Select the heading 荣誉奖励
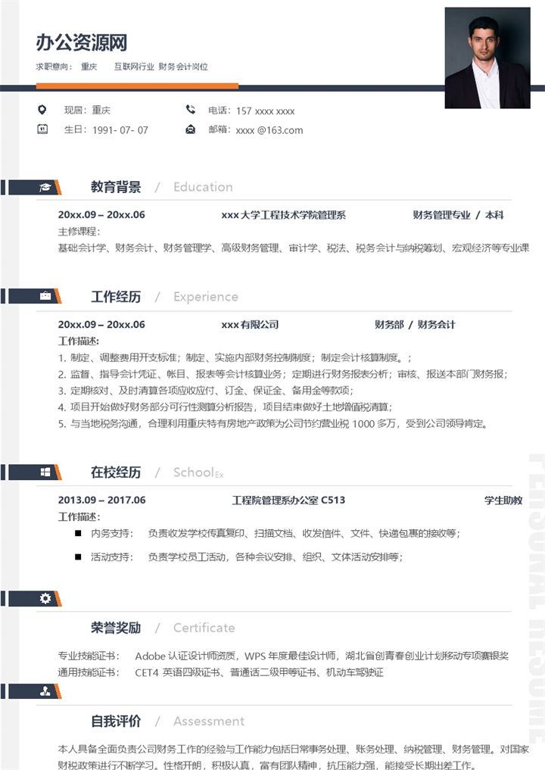 pos(116,628)
